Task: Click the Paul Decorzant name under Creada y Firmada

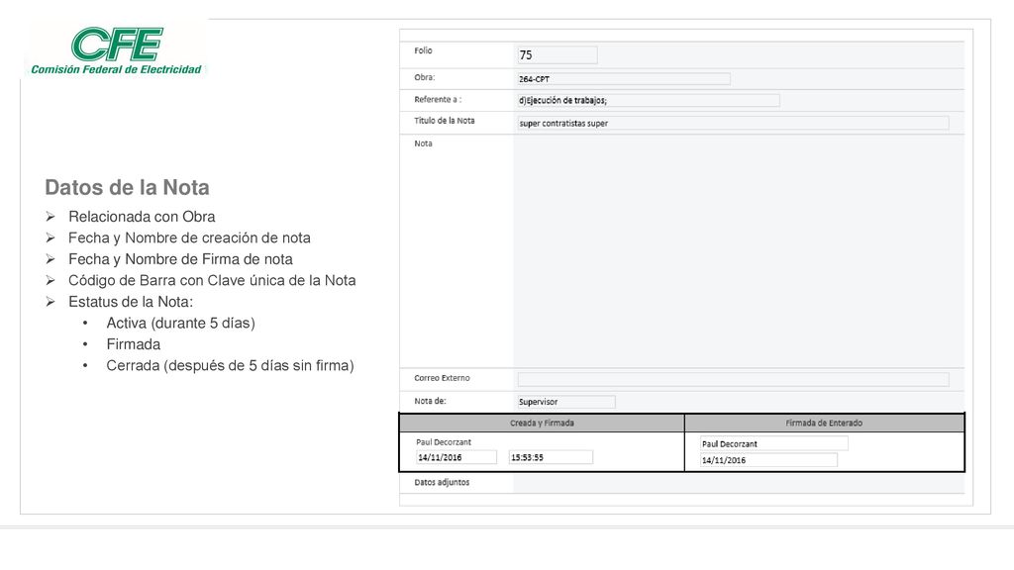Action: [x=444, y=442]
